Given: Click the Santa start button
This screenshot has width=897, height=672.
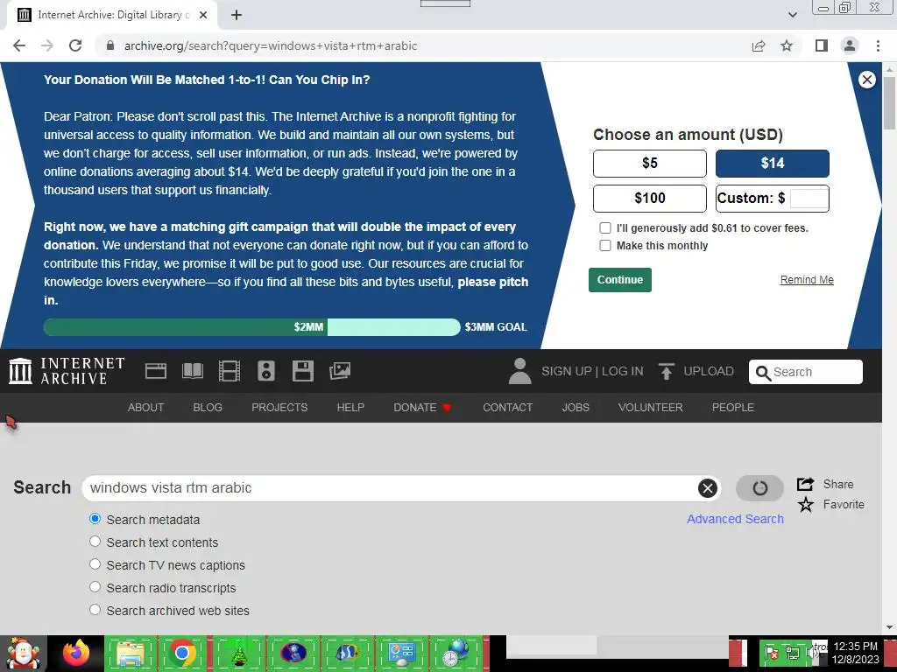Looking at the screenshot, I should (x=23, y=653).
